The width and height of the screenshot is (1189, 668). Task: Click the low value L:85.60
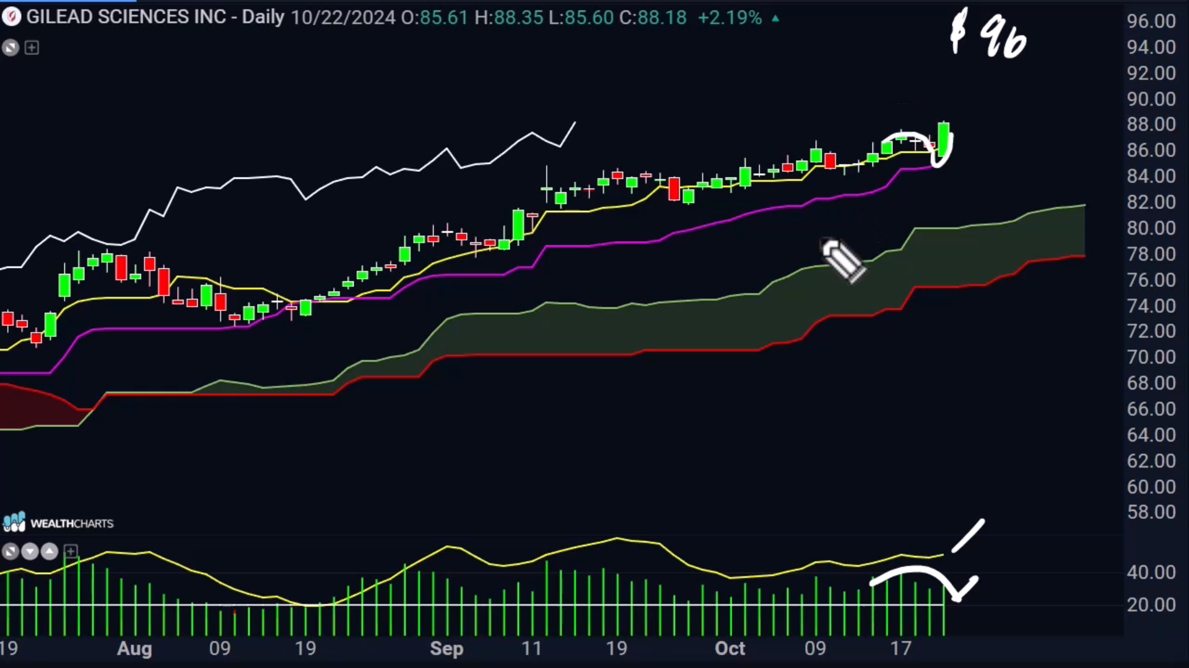(x=581, y=17)
